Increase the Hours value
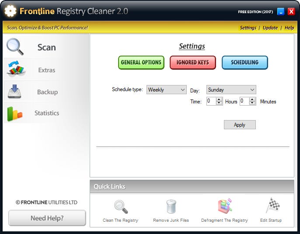The height and width of the screenshot is (234, 300). (219, 99)
